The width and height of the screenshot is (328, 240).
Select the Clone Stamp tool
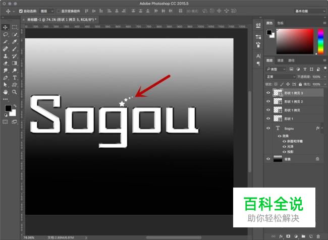click(6, 56)
